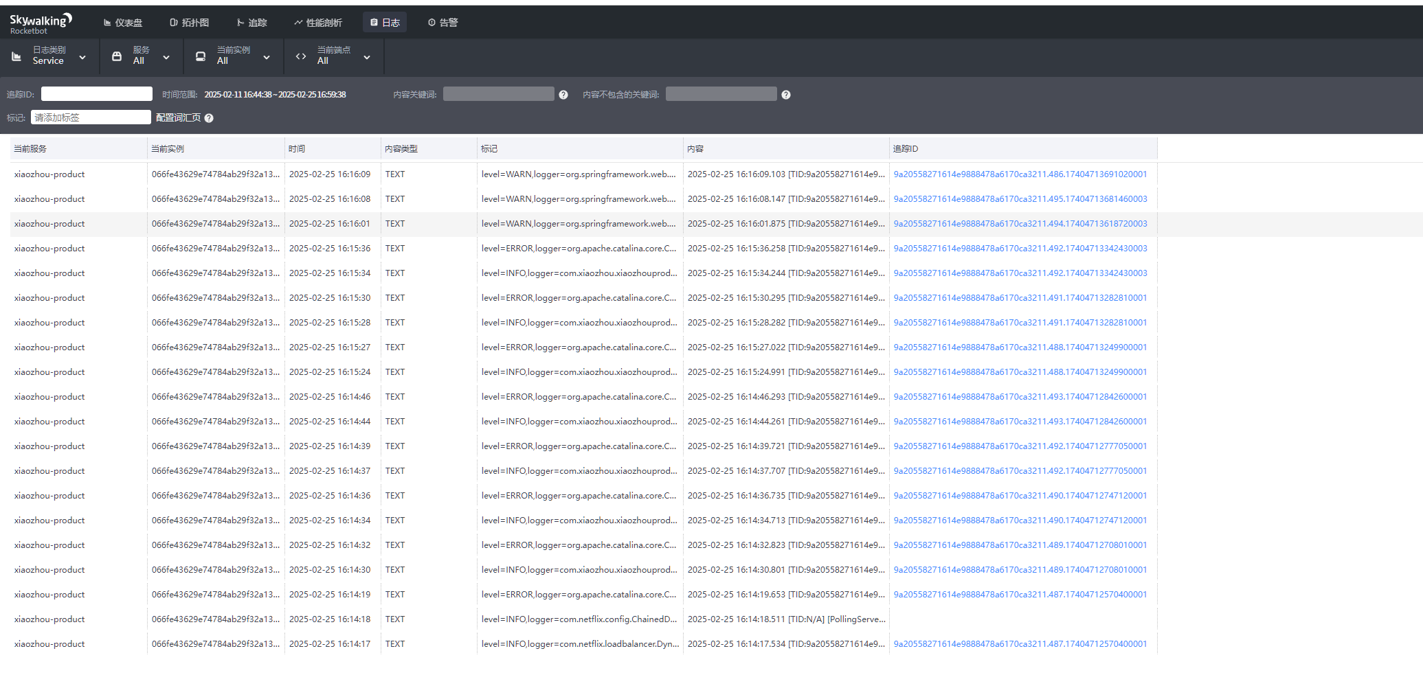
Task: Click help icon next to 配置词汇页
Action: coord(209,118)
